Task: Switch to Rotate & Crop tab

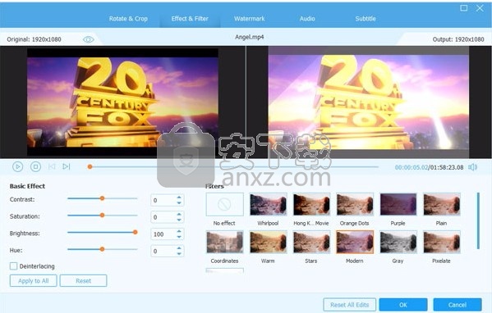Action: click(x=128, y=19)
